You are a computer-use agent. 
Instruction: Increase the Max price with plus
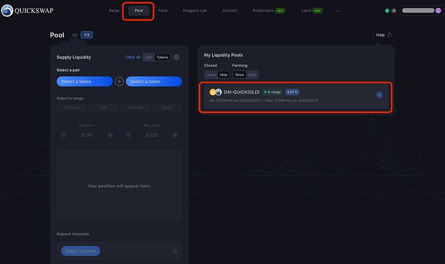[175, 135]
